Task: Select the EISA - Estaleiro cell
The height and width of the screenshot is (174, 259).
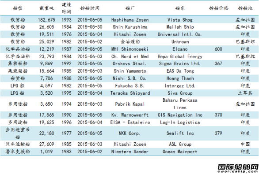Action: (130, 122)
